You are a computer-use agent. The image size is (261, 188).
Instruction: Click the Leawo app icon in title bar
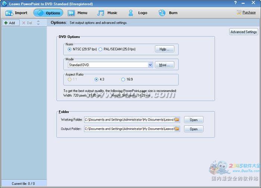tap(4, 3)
